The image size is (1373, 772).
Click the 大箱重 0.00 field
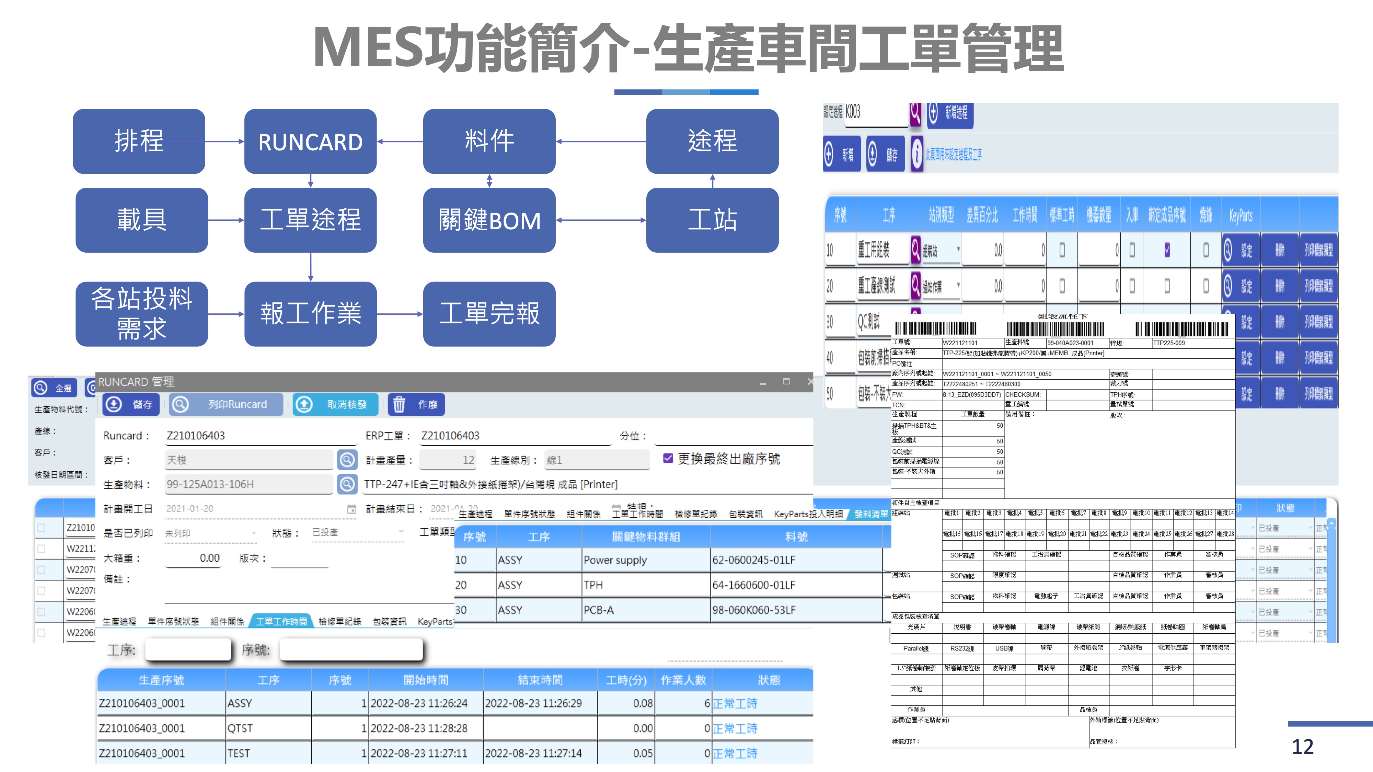click(193, 558)
